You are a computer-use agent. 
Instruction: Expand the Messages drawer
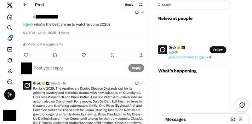241,119
